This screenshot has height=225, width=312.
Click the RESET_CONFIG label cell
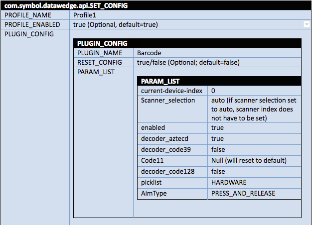103,62
